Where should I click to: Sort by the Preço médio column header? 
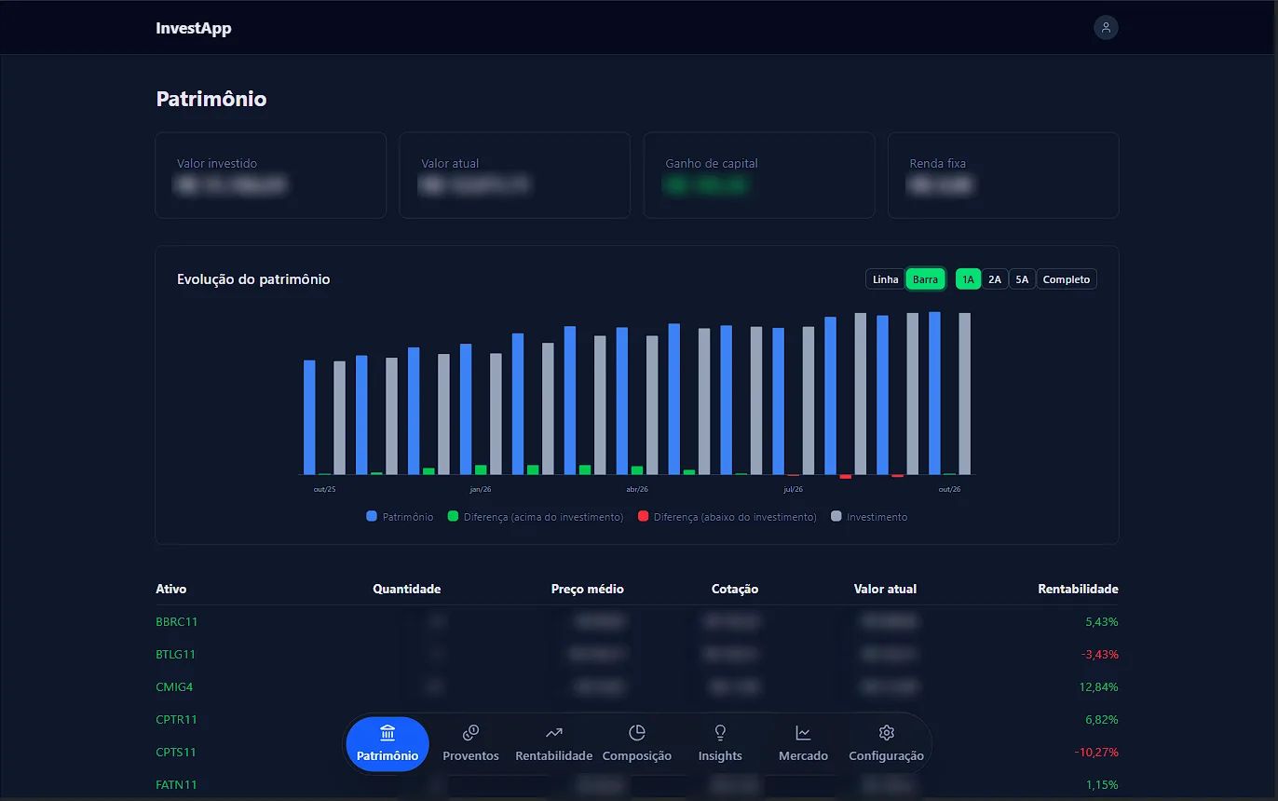(x=588, y=589)
